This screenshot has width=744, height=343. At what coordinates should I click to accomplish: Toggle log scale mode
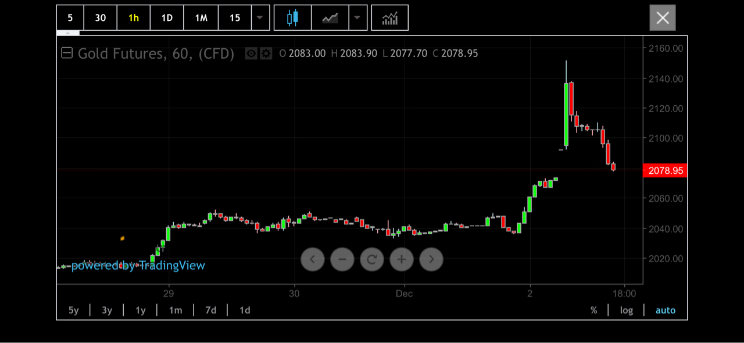[626, 310]
